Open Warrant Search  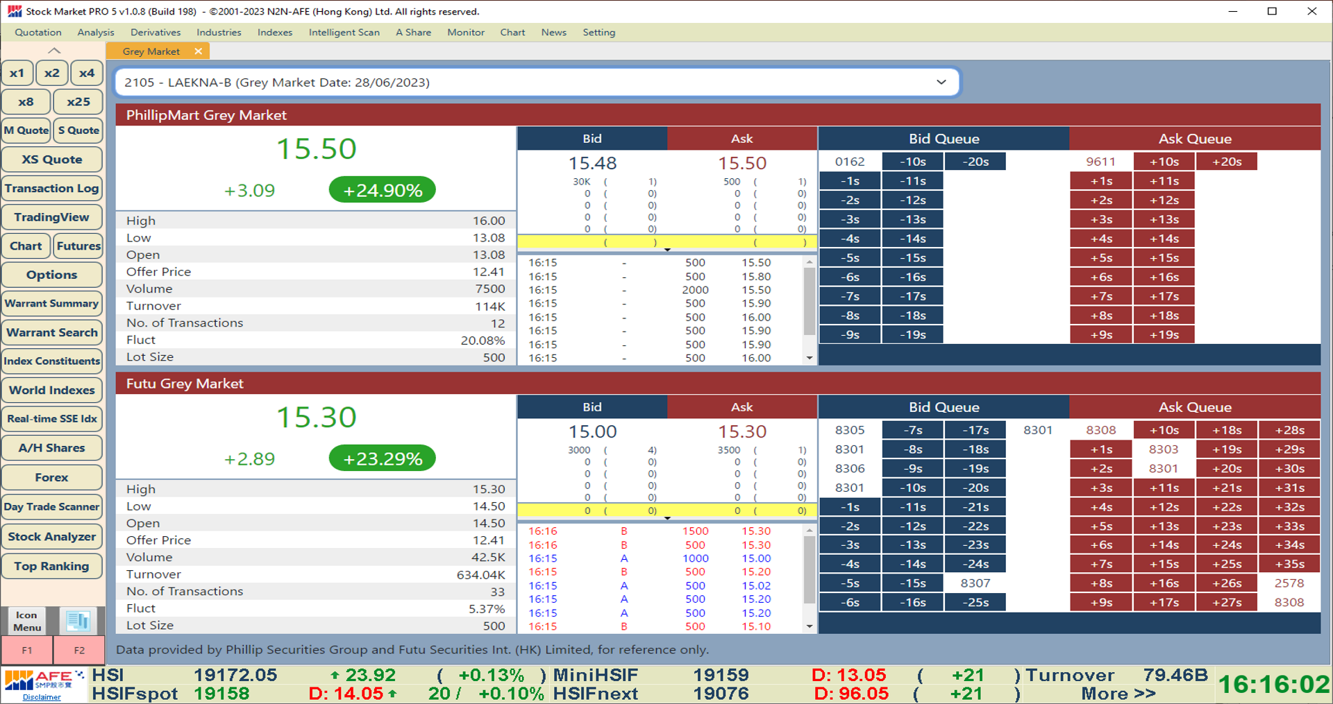pos(52,332)
